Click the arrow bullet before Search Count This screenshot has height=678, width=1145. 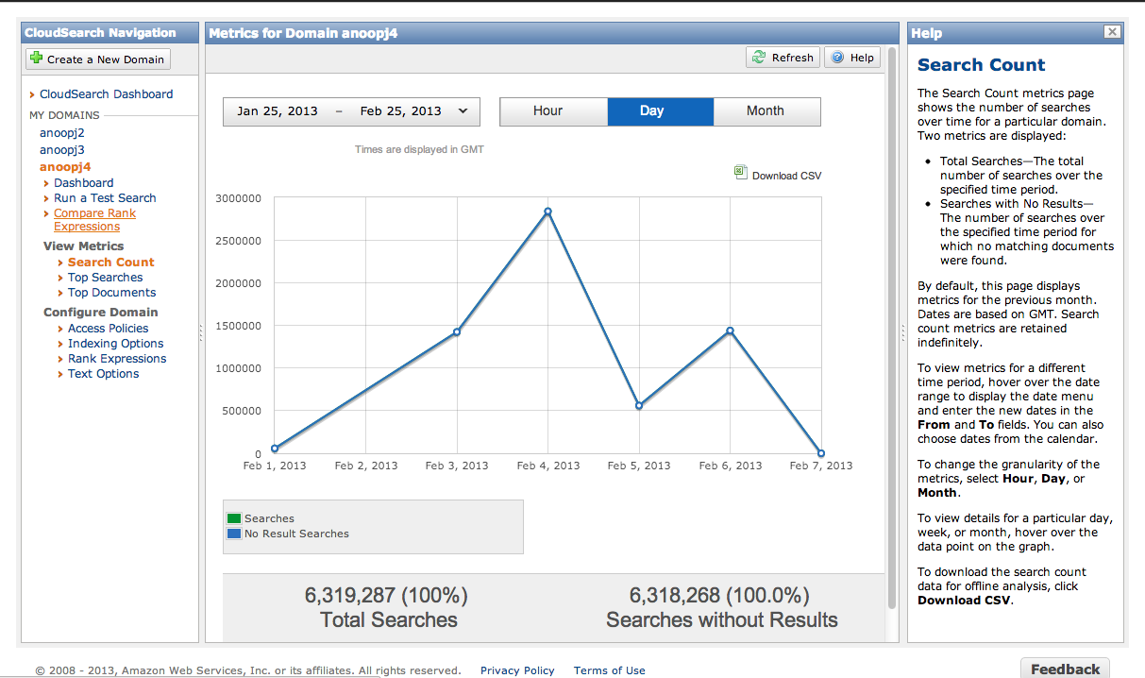click(61, 263)
